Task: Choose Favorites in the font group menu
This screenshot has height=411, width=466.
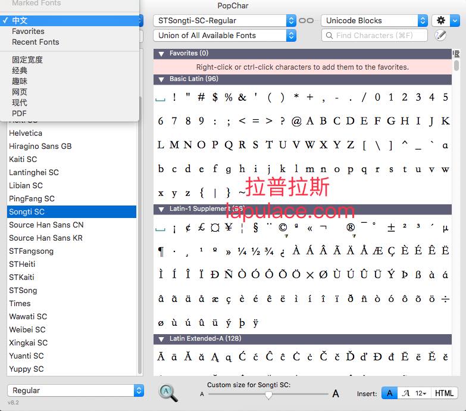Action: click(x=70, y=31)
